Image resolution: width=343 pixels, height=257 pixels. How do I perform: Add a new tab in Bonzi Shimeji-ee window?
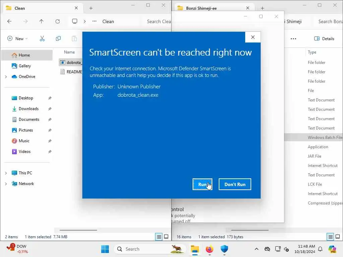(x=263, y=8)
